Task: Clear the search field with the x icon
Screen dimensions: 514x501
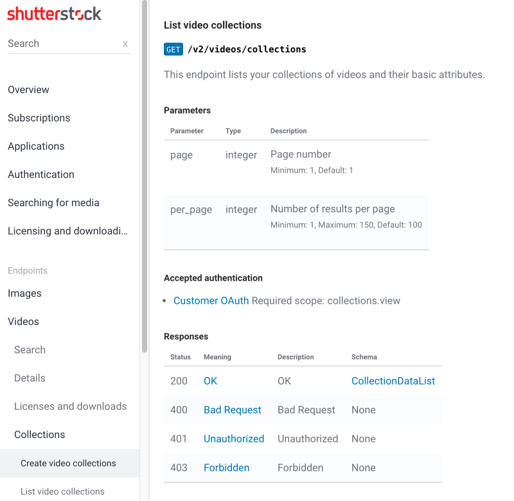Action: click(x=125, y=44)
